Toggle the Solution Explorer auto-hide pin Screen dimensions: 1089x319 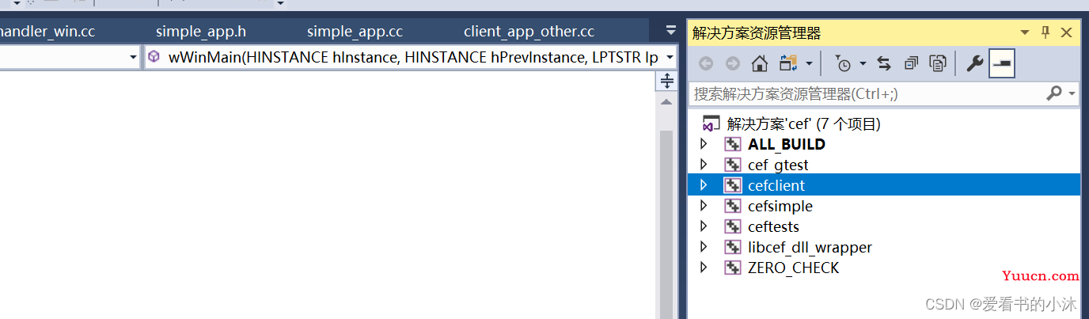(1045, 32)
